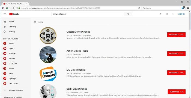Click the Gaming icon in sidebar
Viewport: 191px width, 98px height.
tap(5, 53)
